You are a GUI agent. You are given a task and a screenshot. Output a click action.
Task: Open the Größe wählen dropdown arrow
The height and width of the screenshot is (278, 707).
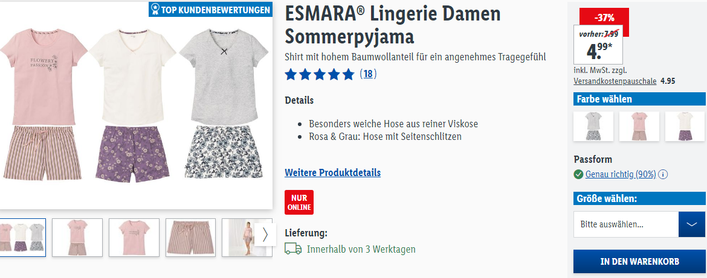coord(692,224)
